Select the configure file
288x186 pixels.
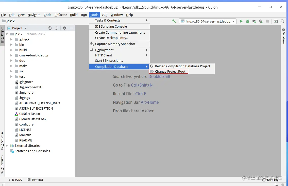tap(26, 125)
